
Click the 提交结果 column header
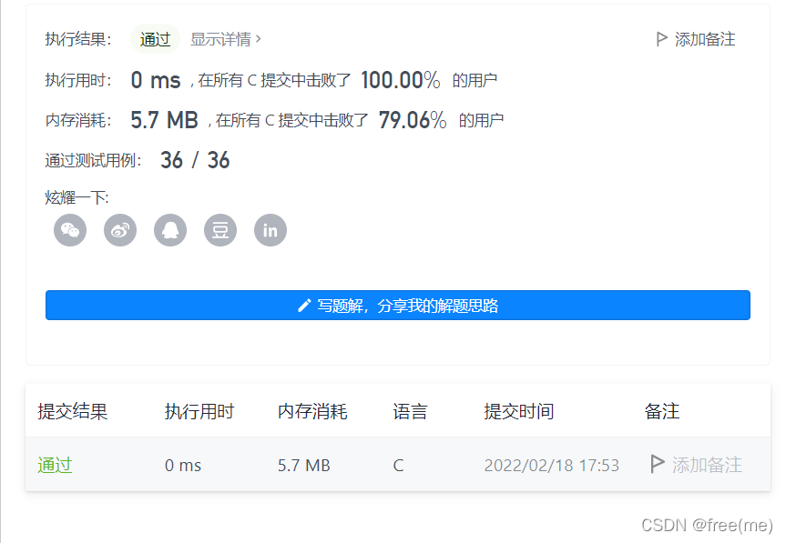pyautogui.click(x=73, y=411)
